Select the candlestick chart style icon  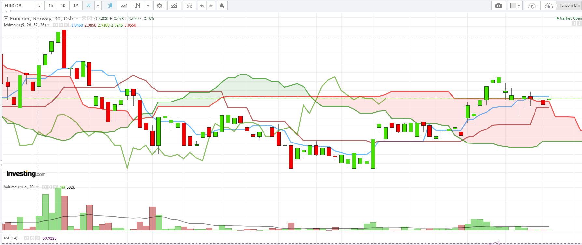tap(110, 6)
